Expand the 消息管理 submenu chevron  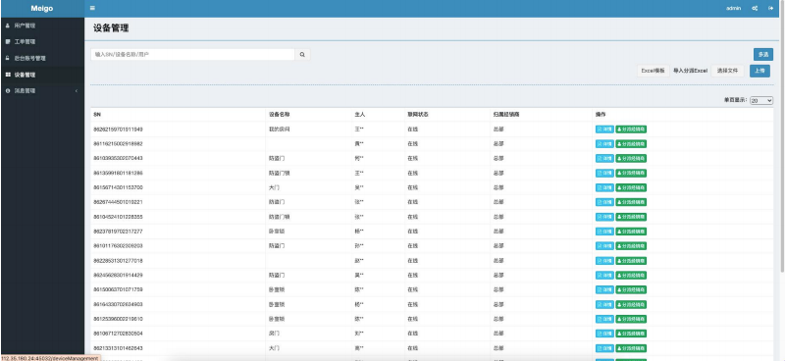coord(77,91)
